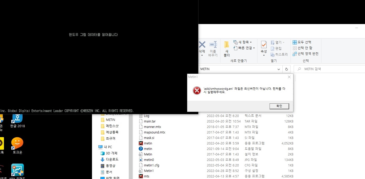This screenshot has width=365, height=179.
Task: Select the 예상종목 folder in navigation pane
Action: 112,132
